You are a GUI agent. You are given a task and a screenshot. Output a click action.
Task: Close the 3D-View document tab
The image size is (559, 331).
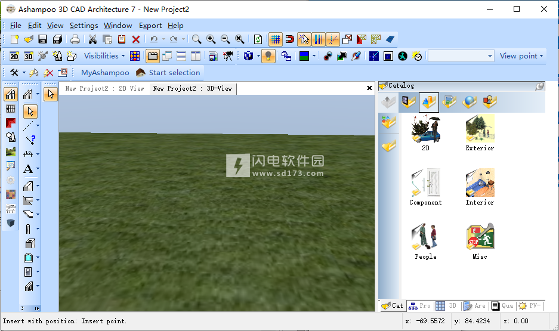tap(369, 88)
